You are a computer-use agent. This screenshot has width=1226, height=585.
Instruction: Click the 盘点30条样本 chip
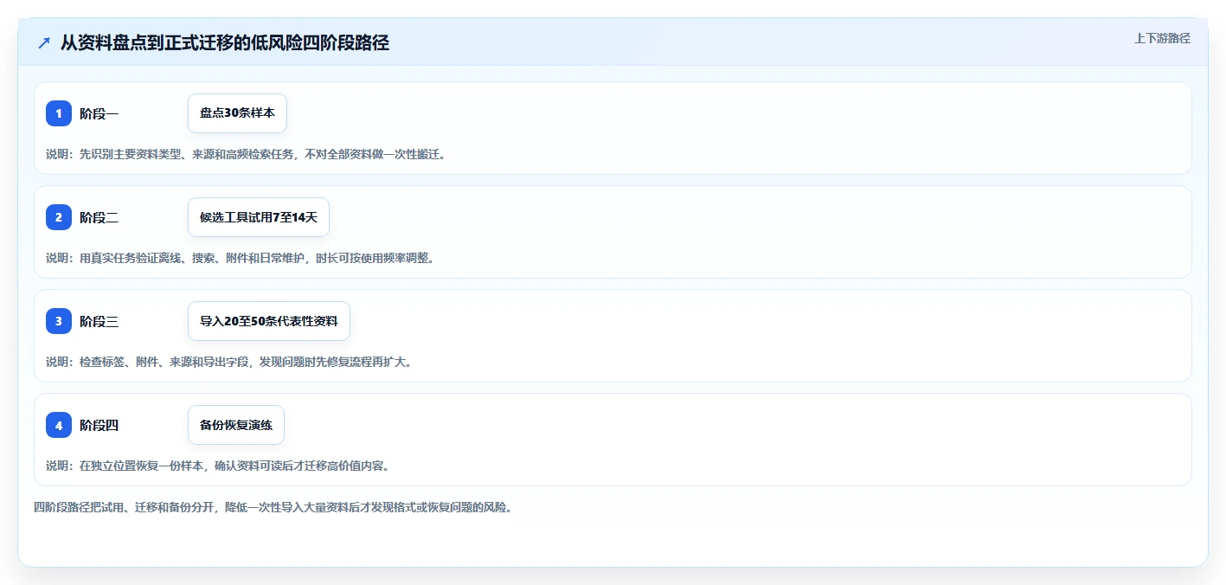tap(237, 113)
